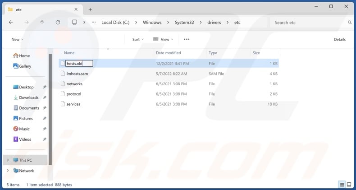The image size is (356, 190).
Task: Sort by Name column header
Action: tap(69, 53)
